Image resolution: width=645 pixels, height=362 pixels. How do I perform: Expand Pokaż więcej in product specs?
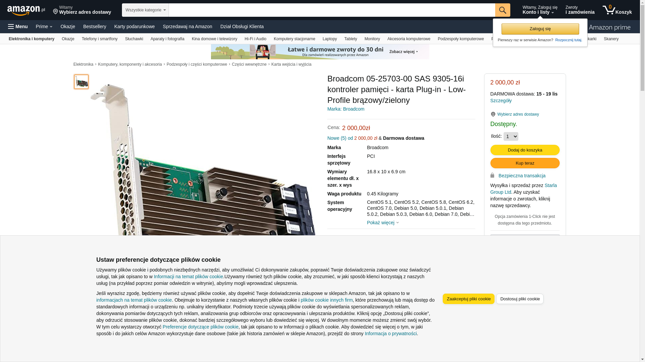pos(383,223)
